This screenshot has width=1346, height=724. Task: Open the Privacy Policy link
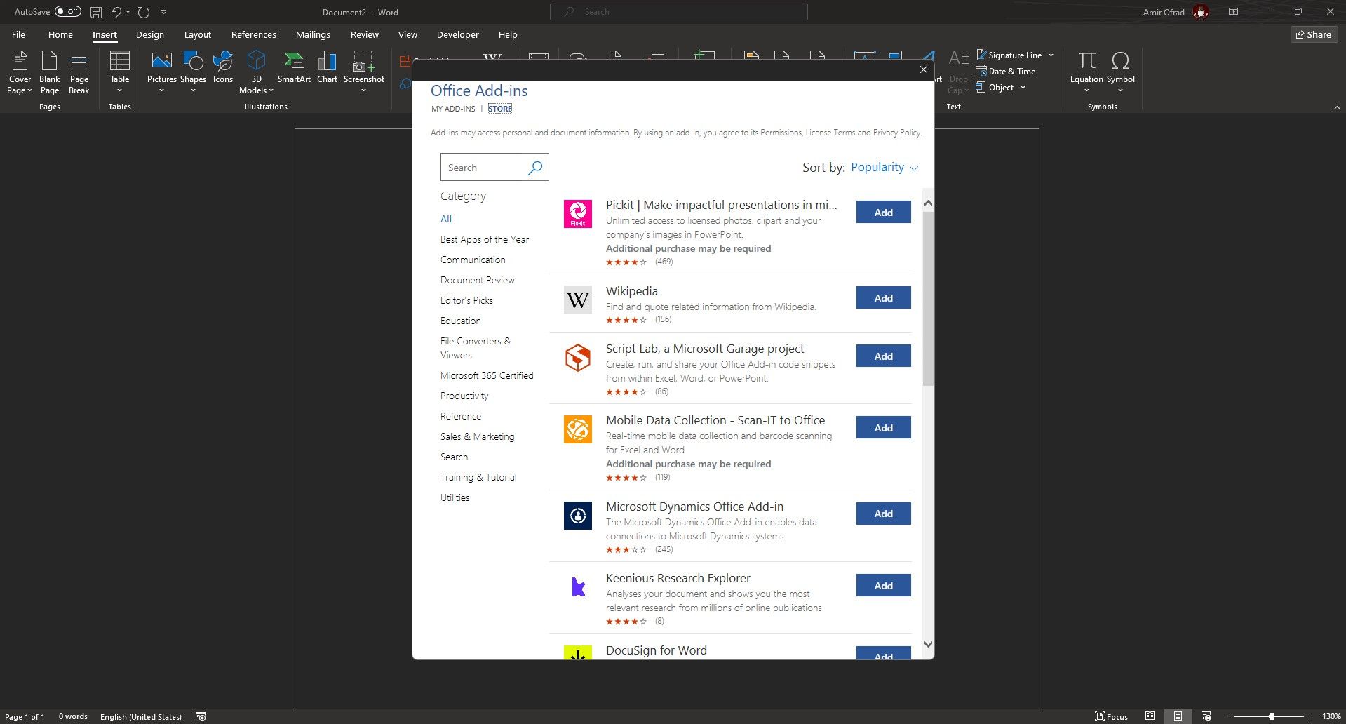[896, 132]
